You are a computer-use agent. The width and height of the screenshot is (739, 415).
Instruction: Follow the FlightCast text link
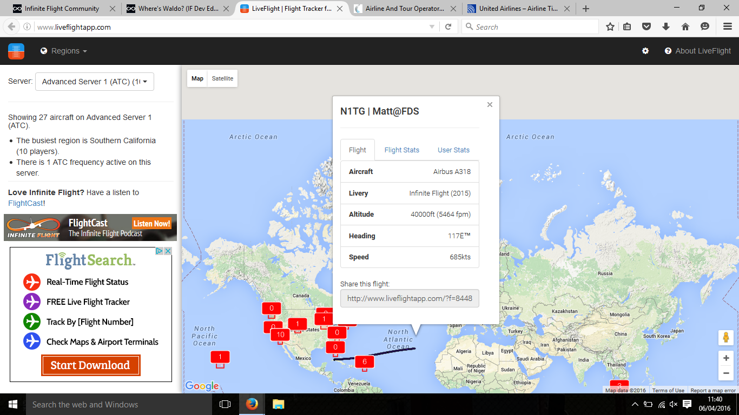[25, 203]
